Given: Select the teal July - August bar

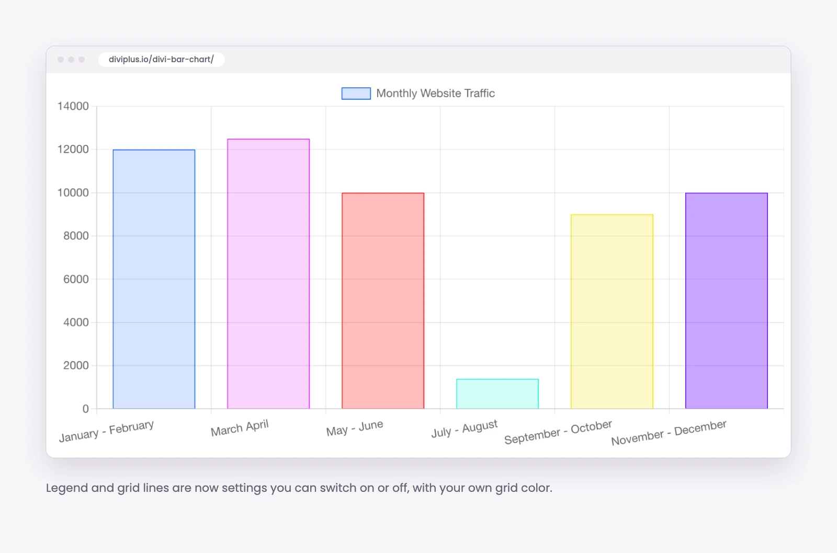Looking at the screenshot, I should coord(497,394).
